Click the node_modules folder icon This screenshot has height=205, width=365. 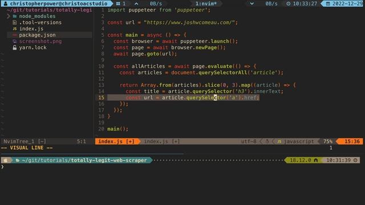[15, 17]
